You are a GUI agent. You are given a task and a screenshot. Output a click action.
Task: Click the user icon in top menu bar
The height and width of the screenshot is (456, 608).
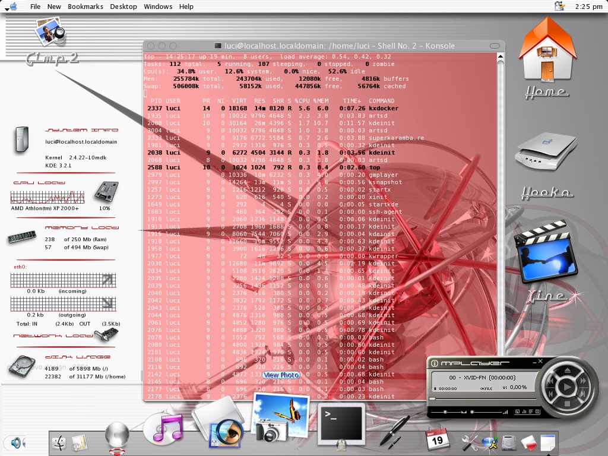click(x=559, y=6)
